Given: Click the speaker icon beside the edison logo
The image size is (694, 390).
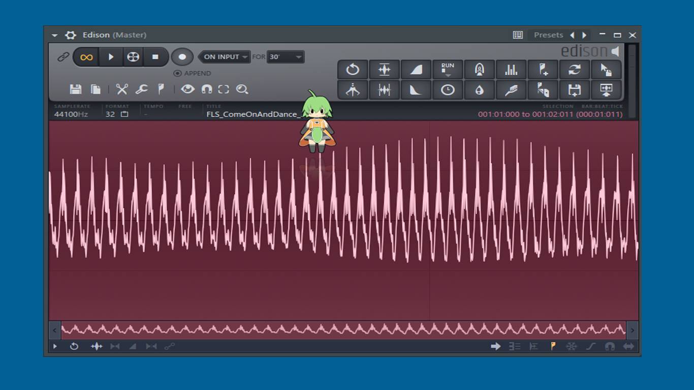Looking at the screenshot, I should pos(615,51).
